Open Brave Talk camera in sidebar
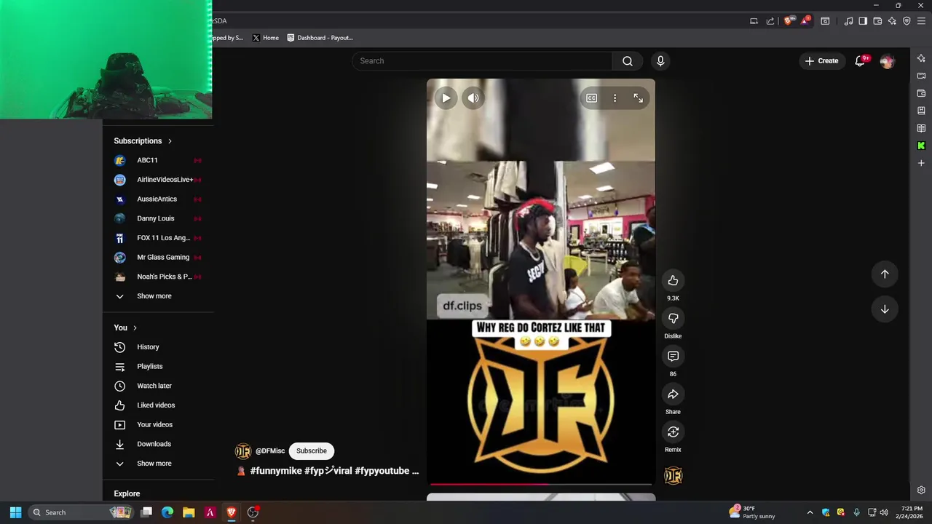Image resolution: width=932 pixels, height=524 pixels. (x=921, y=76)
